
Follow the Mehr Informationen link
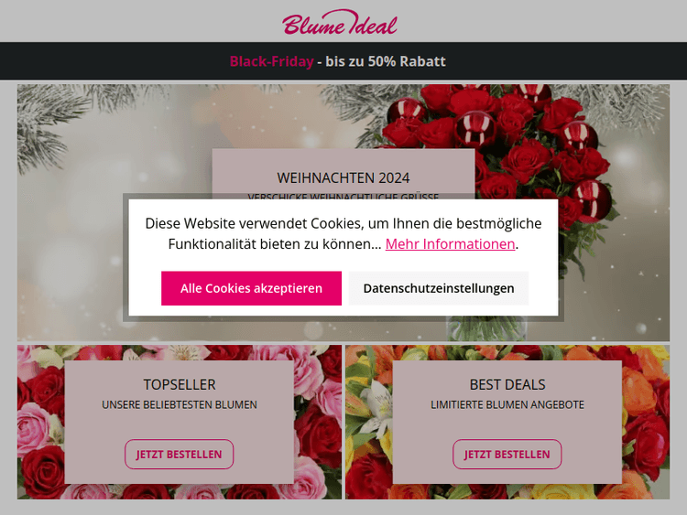[450, 243]
